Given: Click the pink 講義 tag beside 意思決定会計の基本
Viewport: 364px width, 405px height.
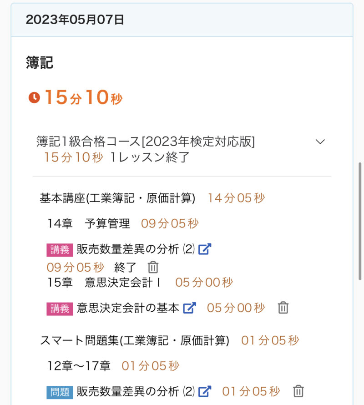Looking at the screenshot, I should pyautogui.click(x=60, y=308).
